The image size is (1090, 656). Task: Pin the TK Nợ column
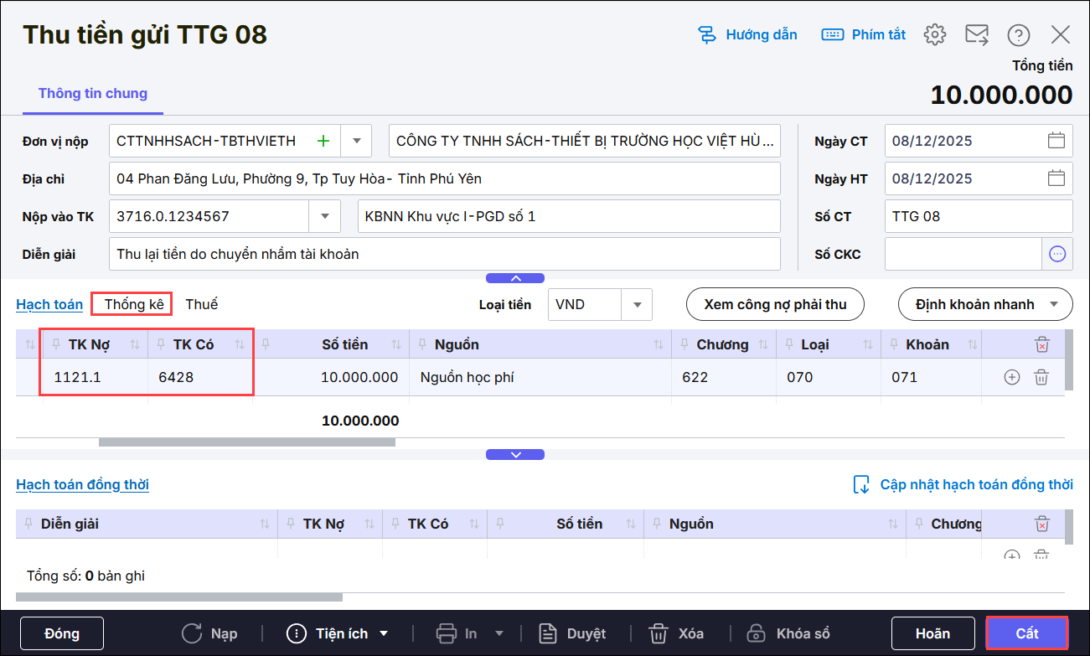(56, 344)
